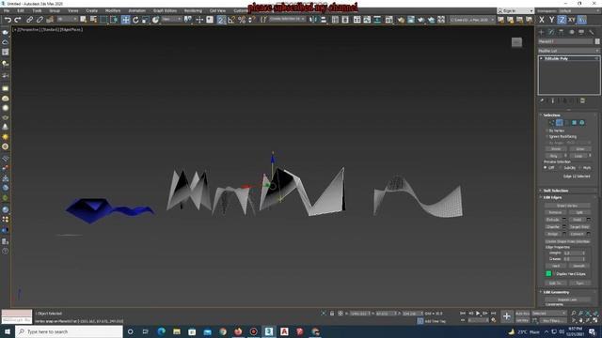Restrict transform to the X axis

(x=542, y=20)
